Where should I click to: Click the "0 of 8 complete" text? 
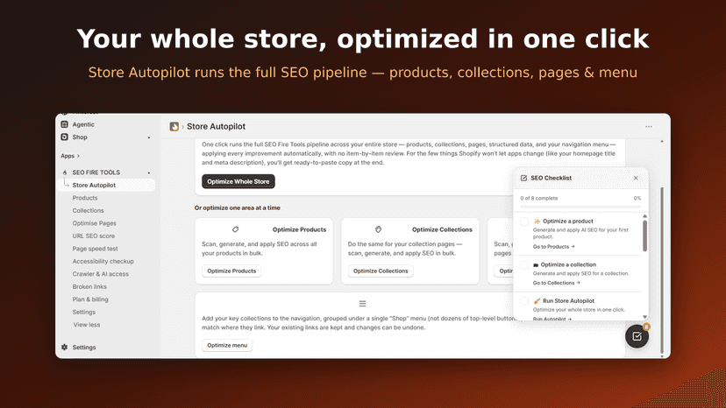pyautogui.click(x=539, y=198)
